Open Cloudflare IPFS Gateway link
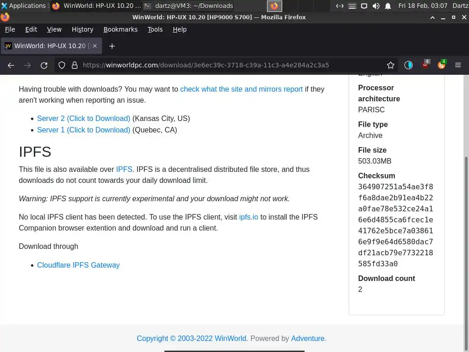Viewport: 469px width, 352px height. point(78,265)
